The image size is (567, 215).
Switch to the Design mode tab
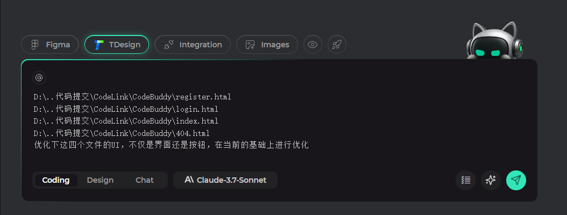click(100, 180)
